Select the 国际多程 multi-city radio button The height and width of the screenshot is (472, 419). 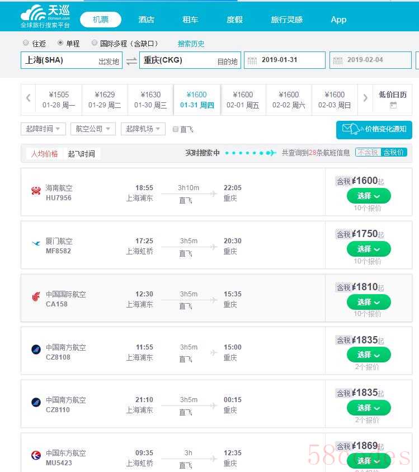pyautogui.click(x=94, y=43)
